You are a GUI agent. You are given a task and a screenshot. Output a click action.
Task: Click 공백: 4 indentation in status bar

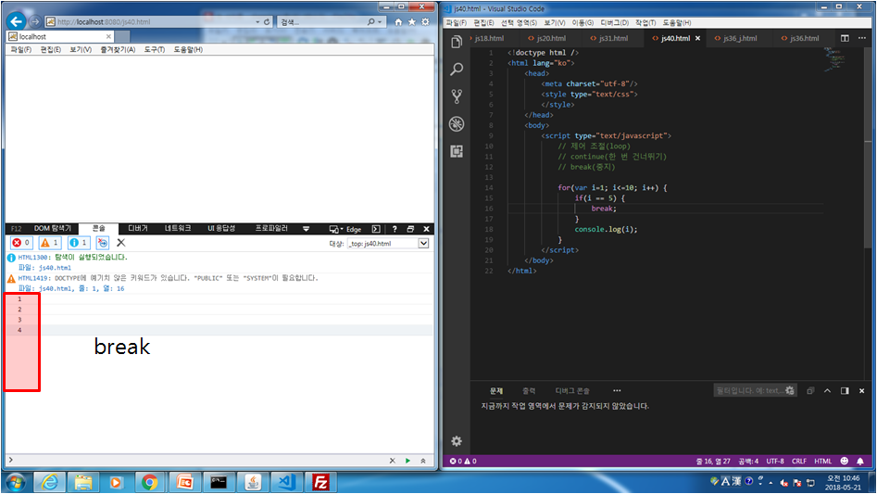tap(748, 461)
